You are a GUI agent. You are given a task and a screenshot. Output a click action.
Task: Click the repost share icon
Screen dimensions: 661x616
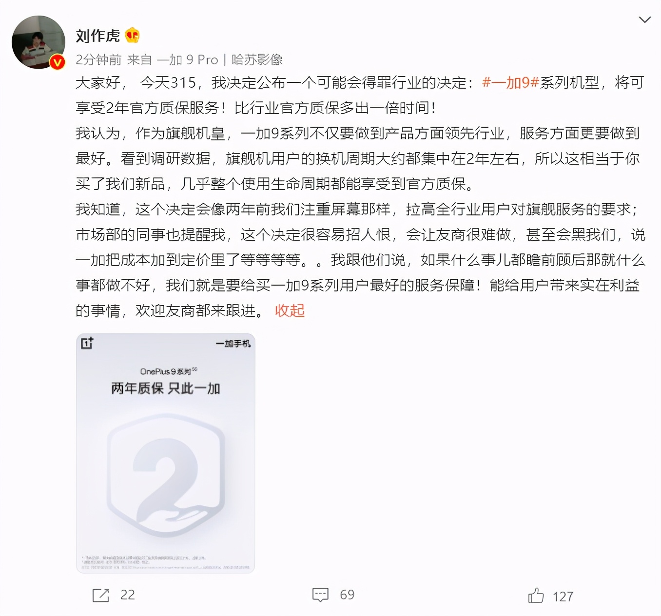click(x=101, y=595)
